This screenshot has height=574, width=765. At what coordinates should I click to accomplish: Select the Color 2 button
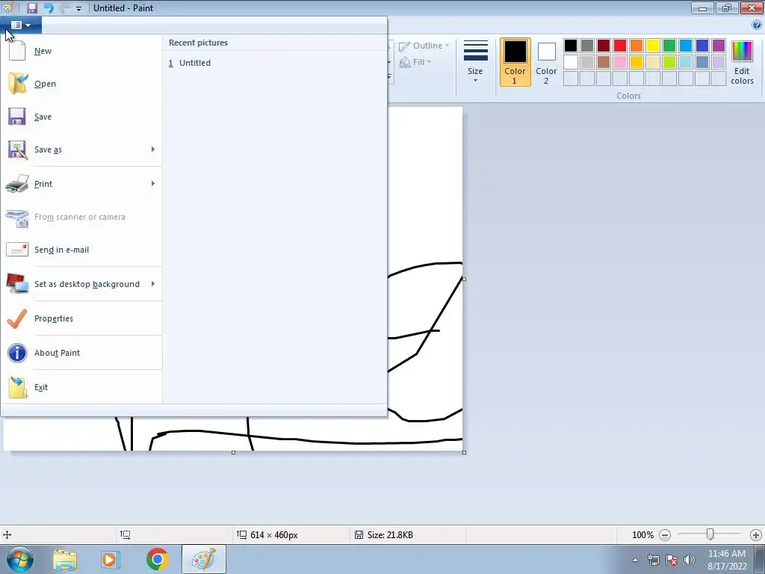point(546,63)
